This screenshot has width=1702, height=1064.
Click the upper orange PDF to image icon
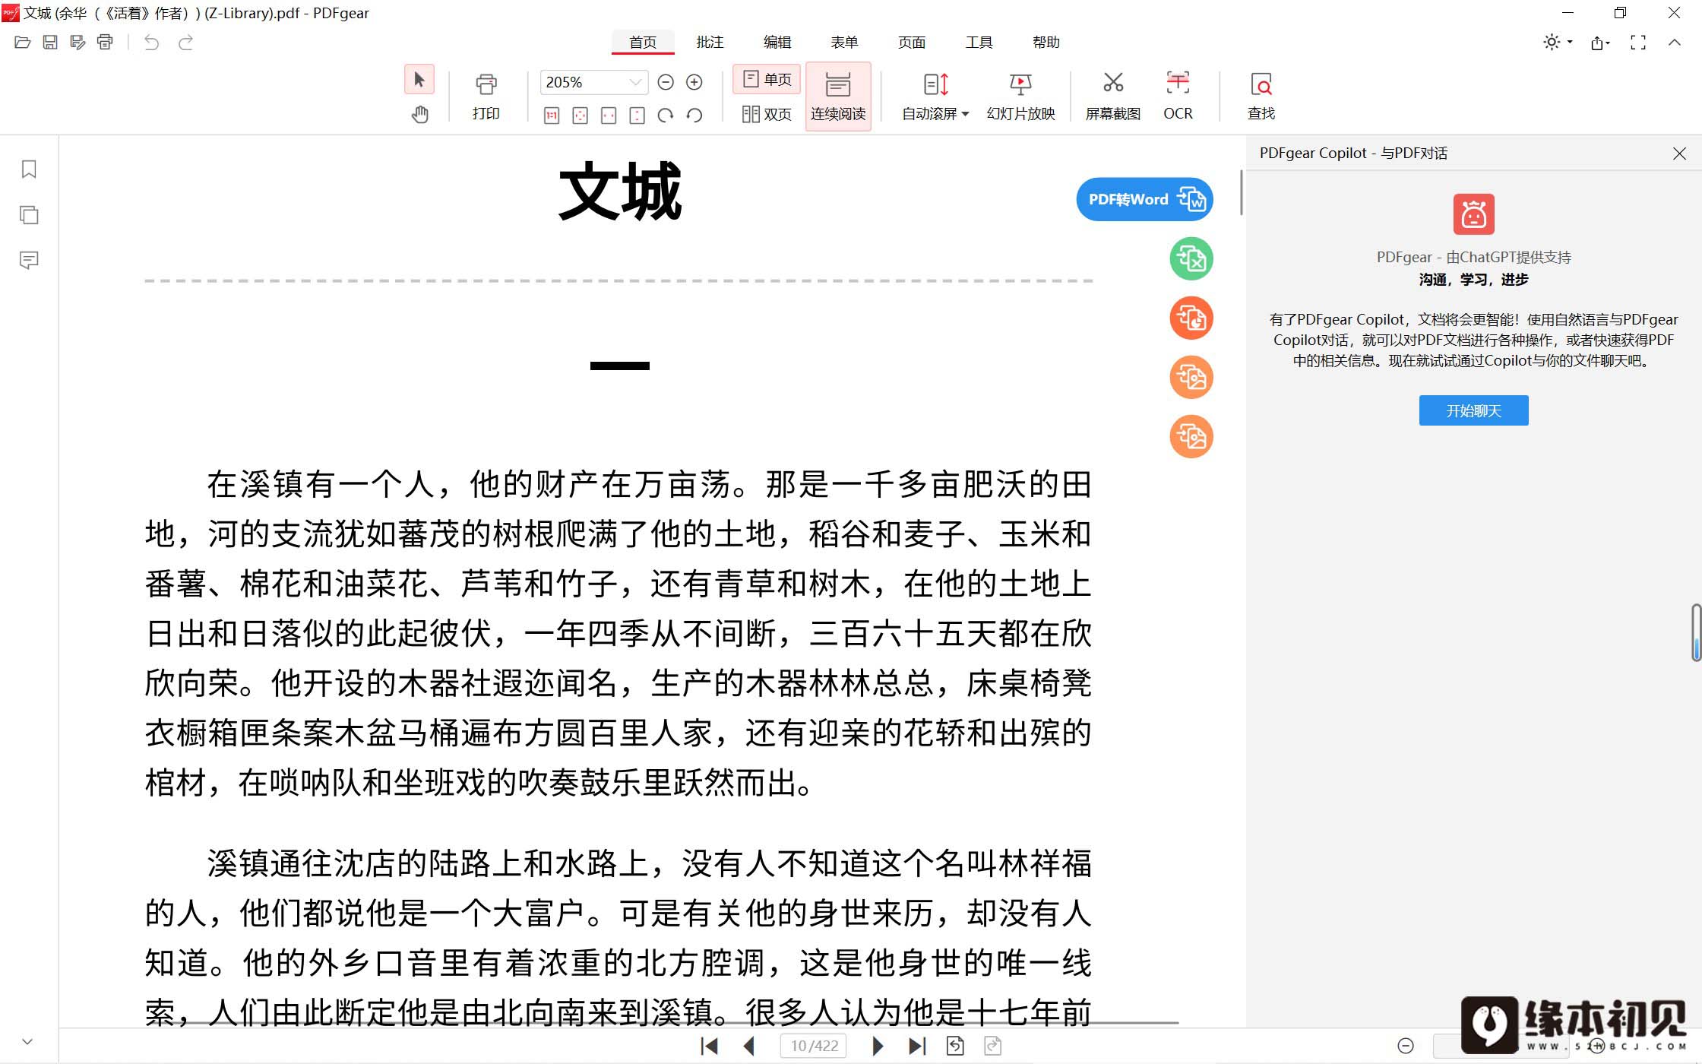(1191, 378)
